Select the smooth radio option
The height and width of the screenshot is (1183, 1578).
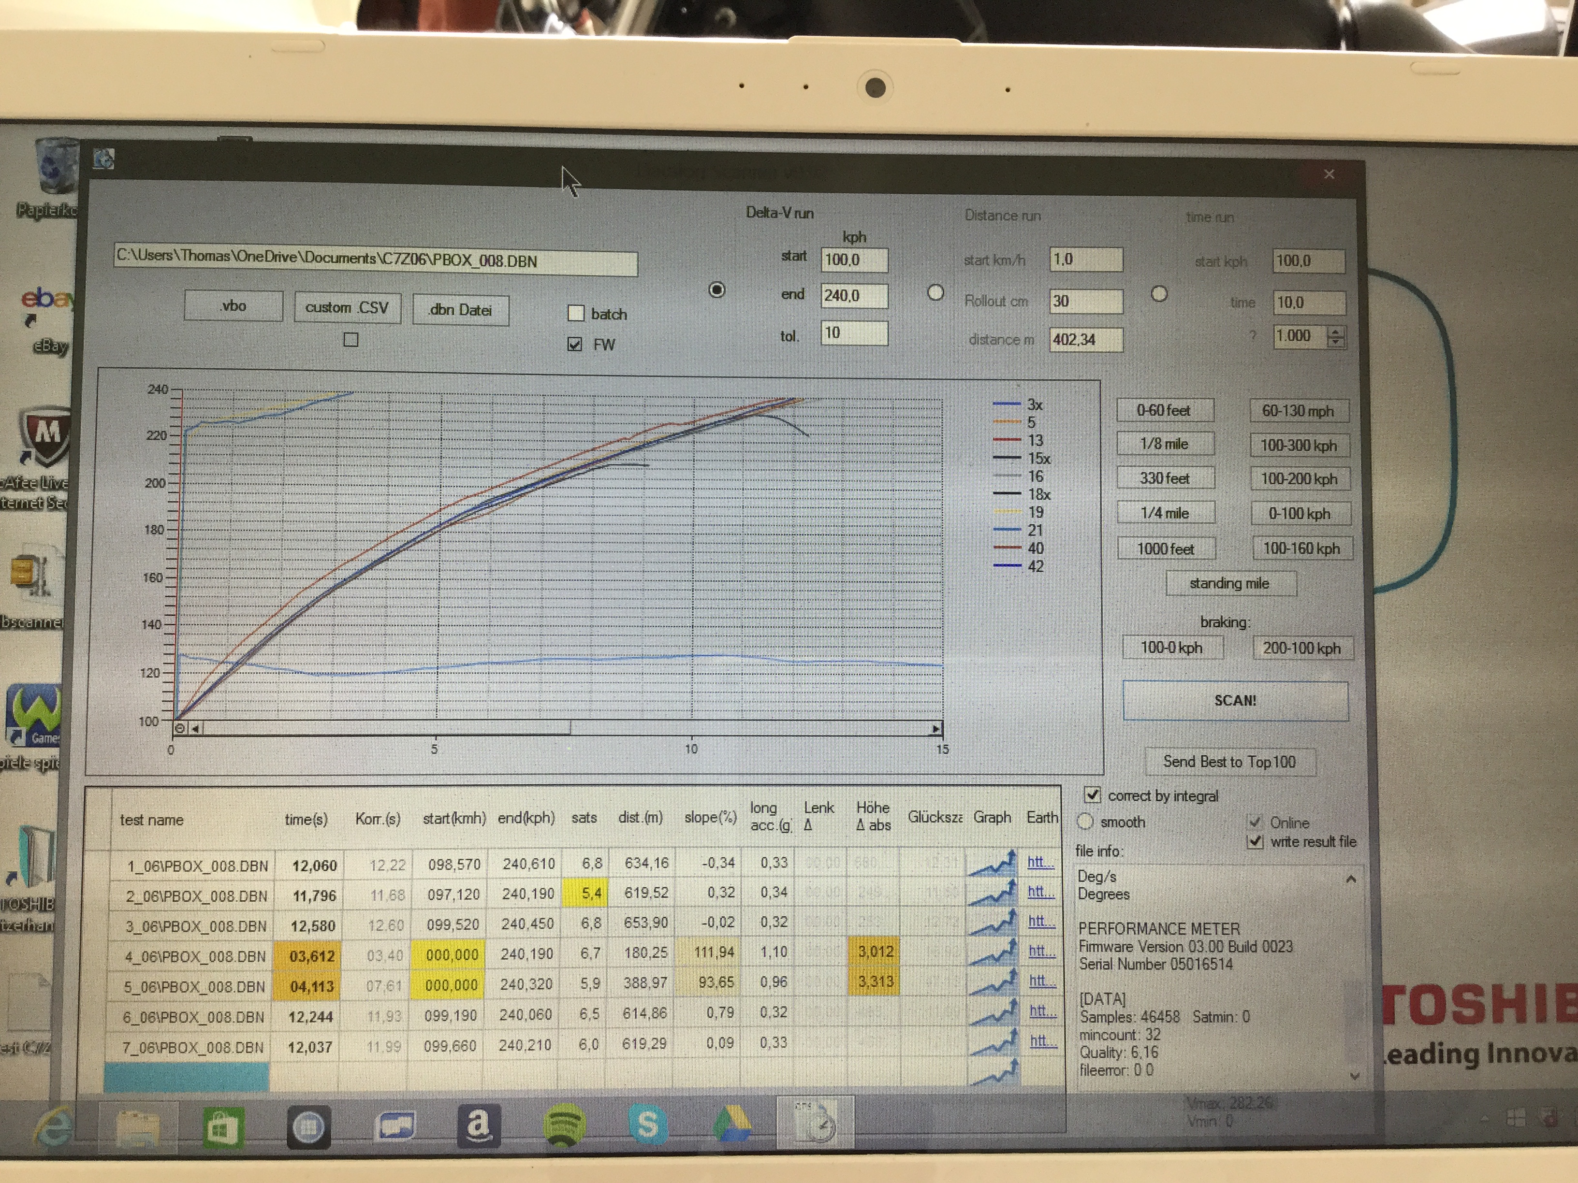(1085, 822)
